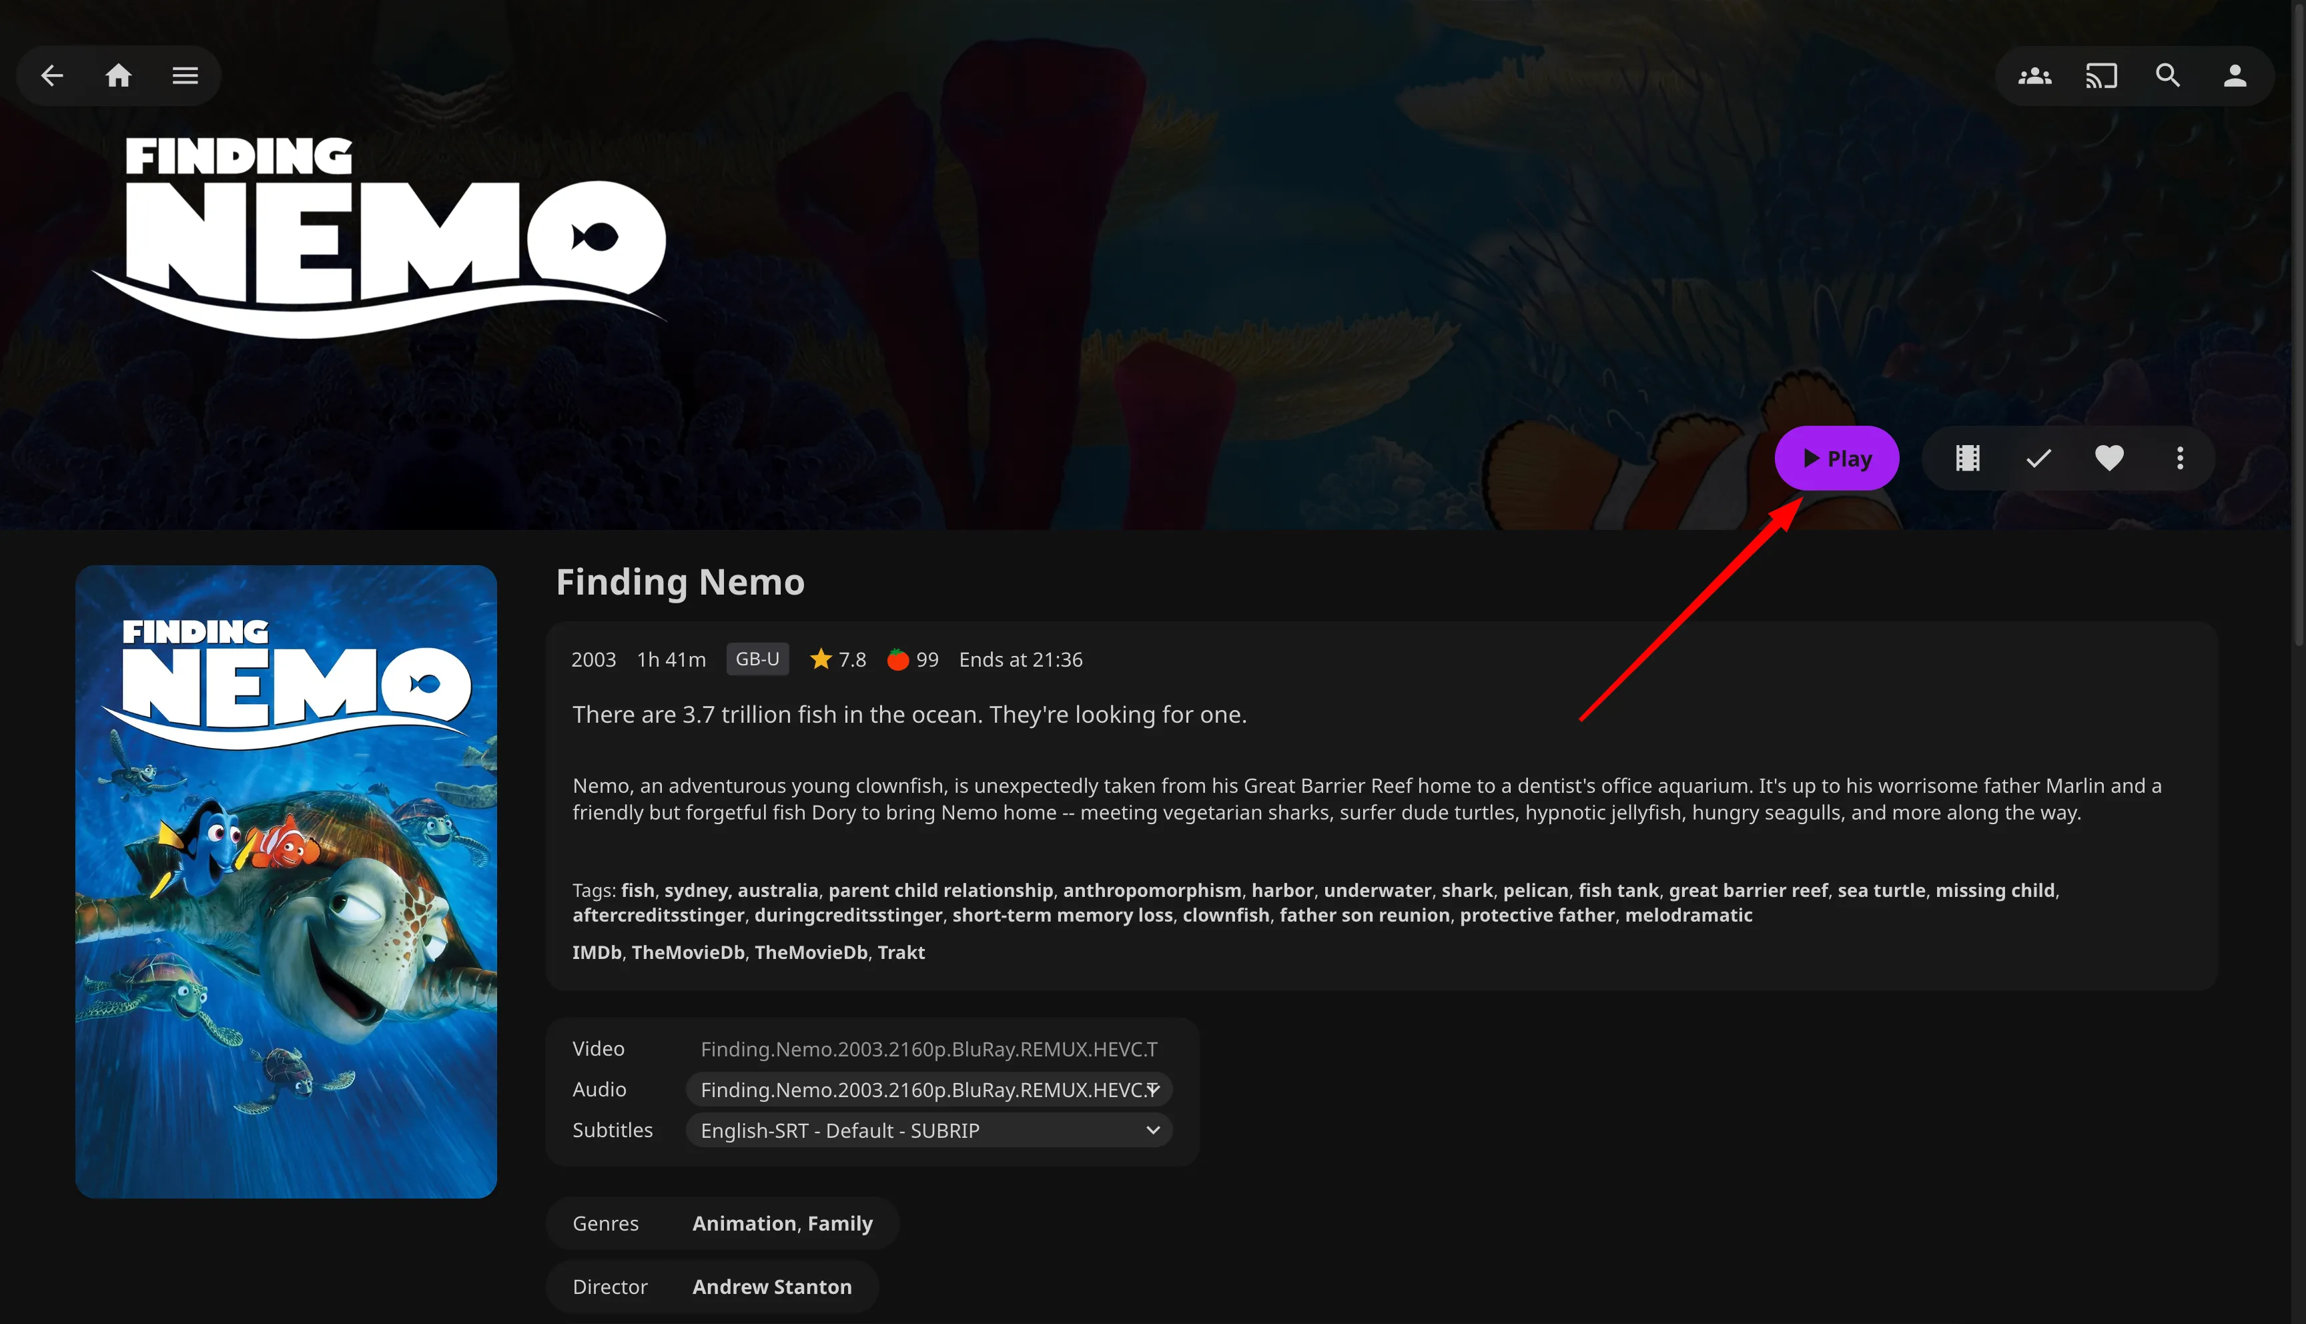Cast to a remote device
Screen dimensions: 2306x1324
pos(2100,75)
